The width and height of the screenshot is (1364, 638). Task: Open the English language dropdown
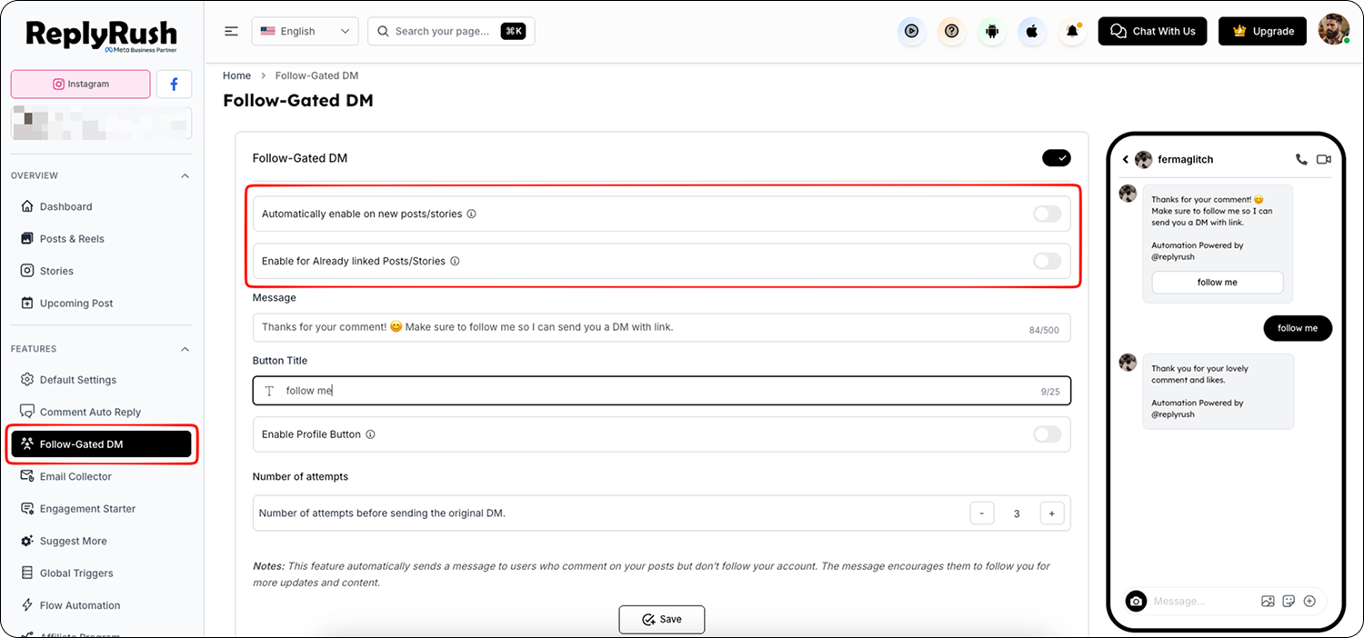click(305, 31)
